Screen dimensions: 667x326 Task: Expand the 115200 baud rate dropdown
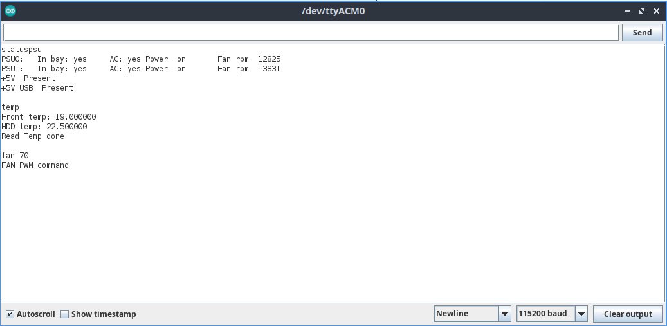click(x=553, y=314)
